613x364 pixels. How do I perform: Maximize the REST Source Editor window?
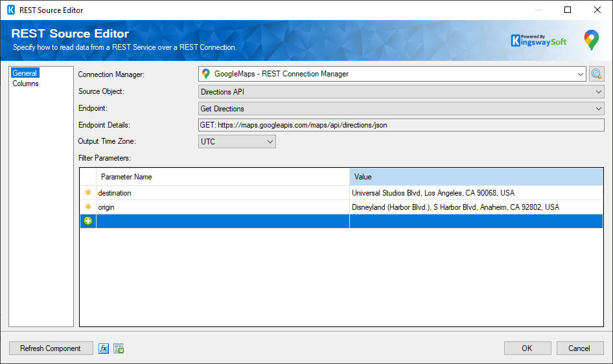coord(568,10)
